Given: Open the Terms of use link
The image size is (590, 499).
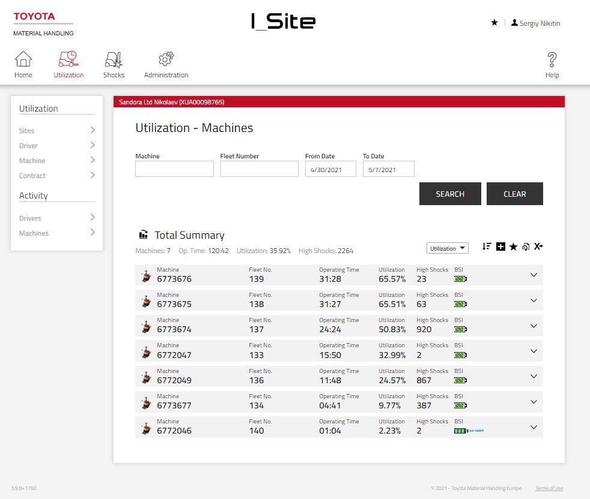Looking at the screenshot, I should tap(549, 488).
